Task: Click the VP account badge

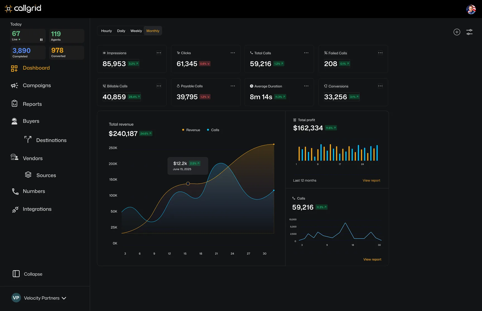Action: (x=16, y=298)
